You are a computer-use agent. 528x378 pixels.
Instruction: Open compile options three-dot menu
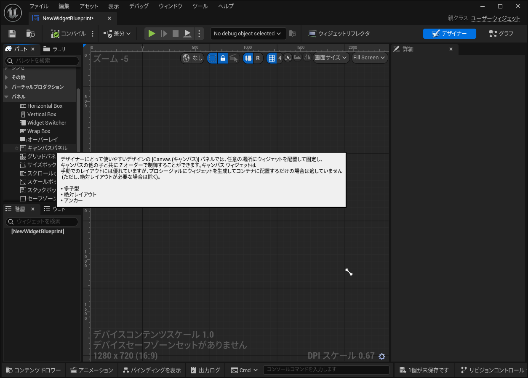click(x=93, y=34)
